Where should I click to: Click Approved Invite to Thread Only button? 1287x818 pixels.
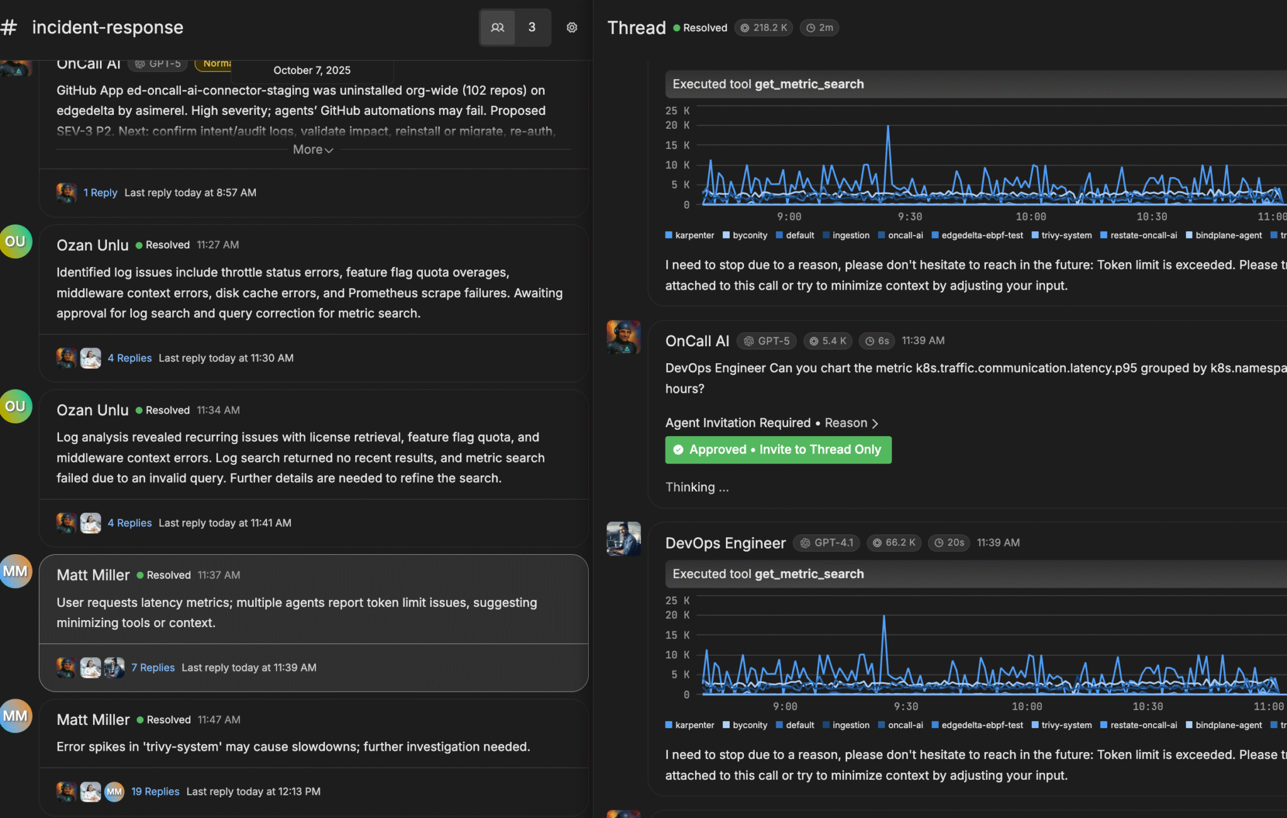point(778,450)
